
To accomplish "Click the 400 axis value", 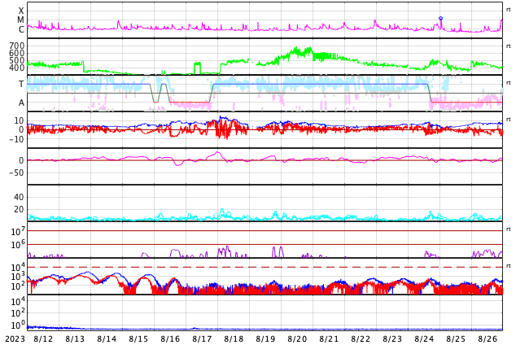I will 17,68.
